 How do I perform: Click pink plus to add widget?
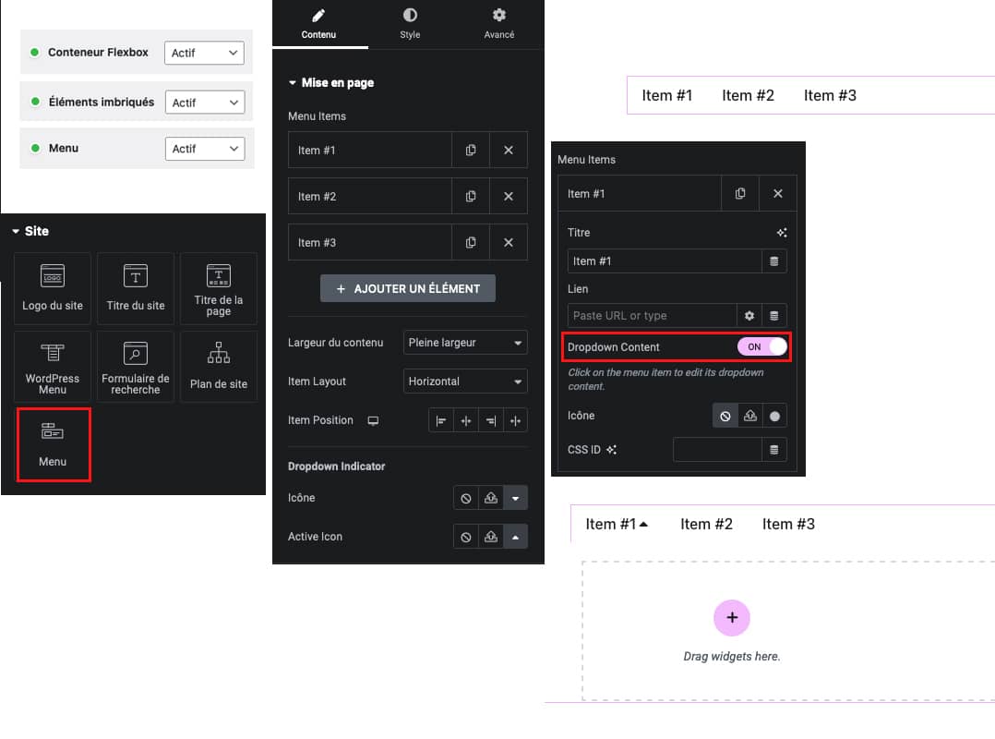pos(732,617)
